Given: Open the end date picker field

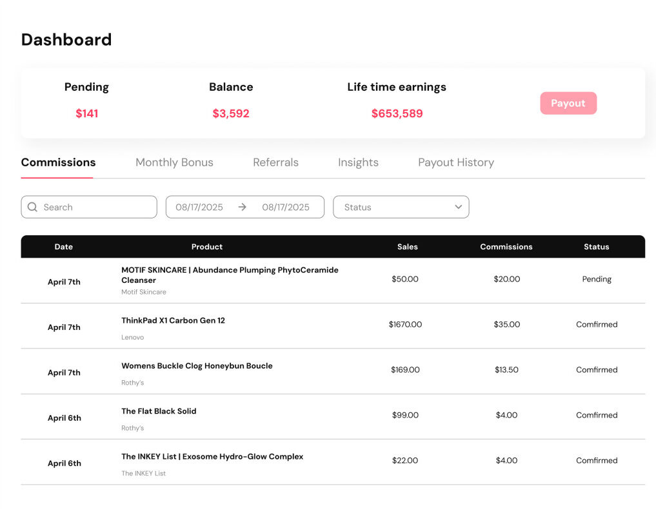Looking at the screenshot, I should click(x=287, y=207).
